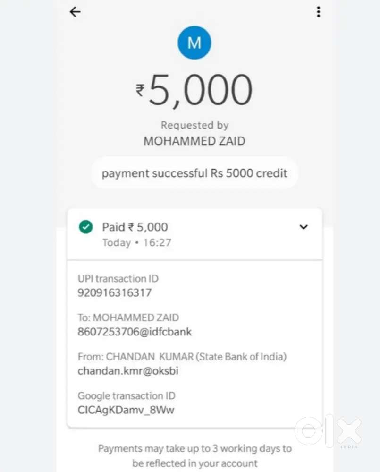Tap the back arrow icon
The height and width of the screenshot is (472, 380).
(x=75, y=12)
